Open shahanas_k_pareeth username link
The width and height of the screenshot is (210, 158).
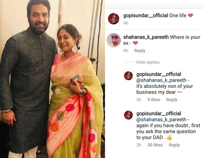tap(146, 37)
